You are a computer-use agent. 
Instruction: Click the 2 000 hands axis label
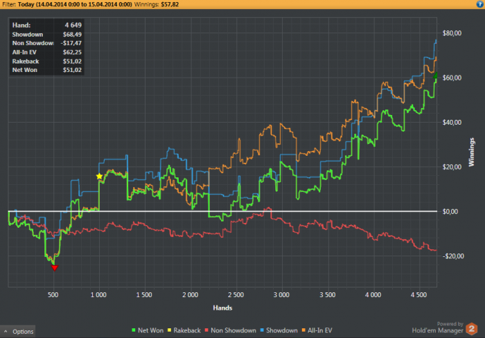point(191,294)
